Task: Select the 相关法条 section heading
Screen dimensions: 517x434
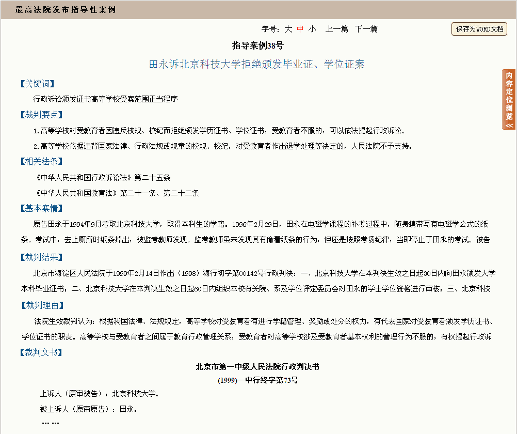Action: point(41,161)
